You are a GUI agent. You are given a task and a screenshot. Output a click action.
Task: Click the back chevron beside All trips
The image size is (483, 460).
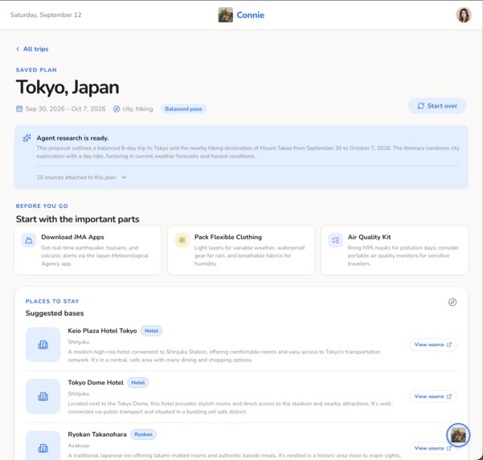click(x=18, y=49)
